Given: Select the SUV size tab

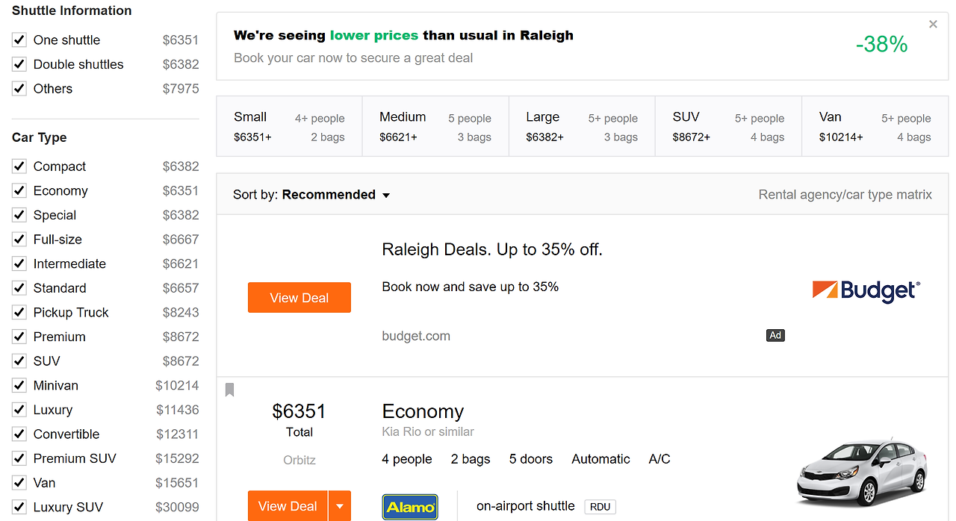Looking at the screenshot, I should (x=728, y=127).
